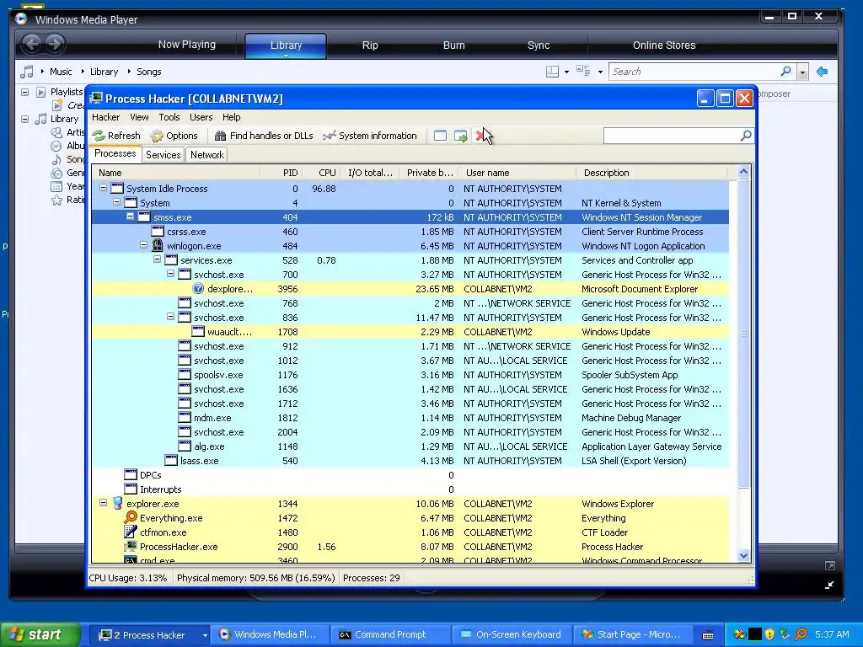This screenshot has width=863, height=647.
Task: Switch to the Network tab
Action: tap(207, 155)
